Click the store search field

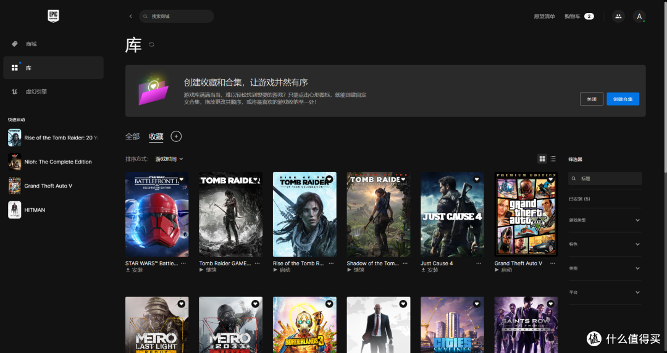176,16
